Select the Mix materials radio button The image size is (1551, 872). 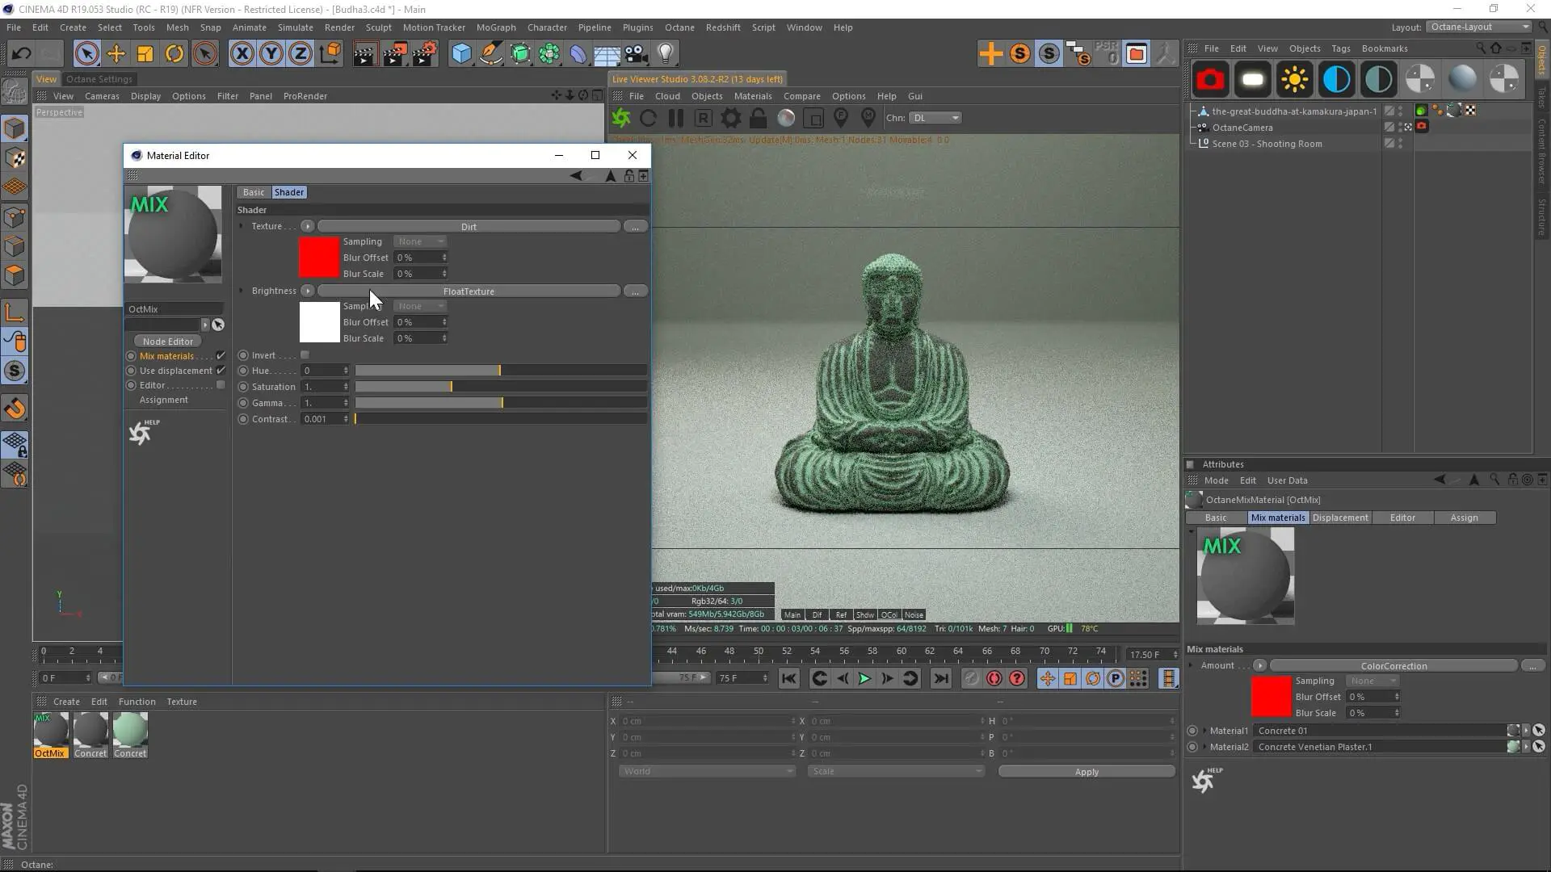[x=131, y=356]
